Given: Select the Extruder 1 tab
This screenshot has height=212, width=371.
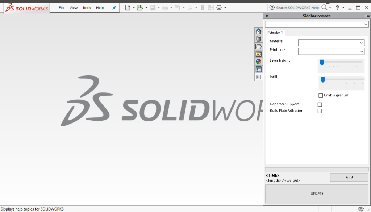Looking at the screenshot, I should click(x=275, y=33).
